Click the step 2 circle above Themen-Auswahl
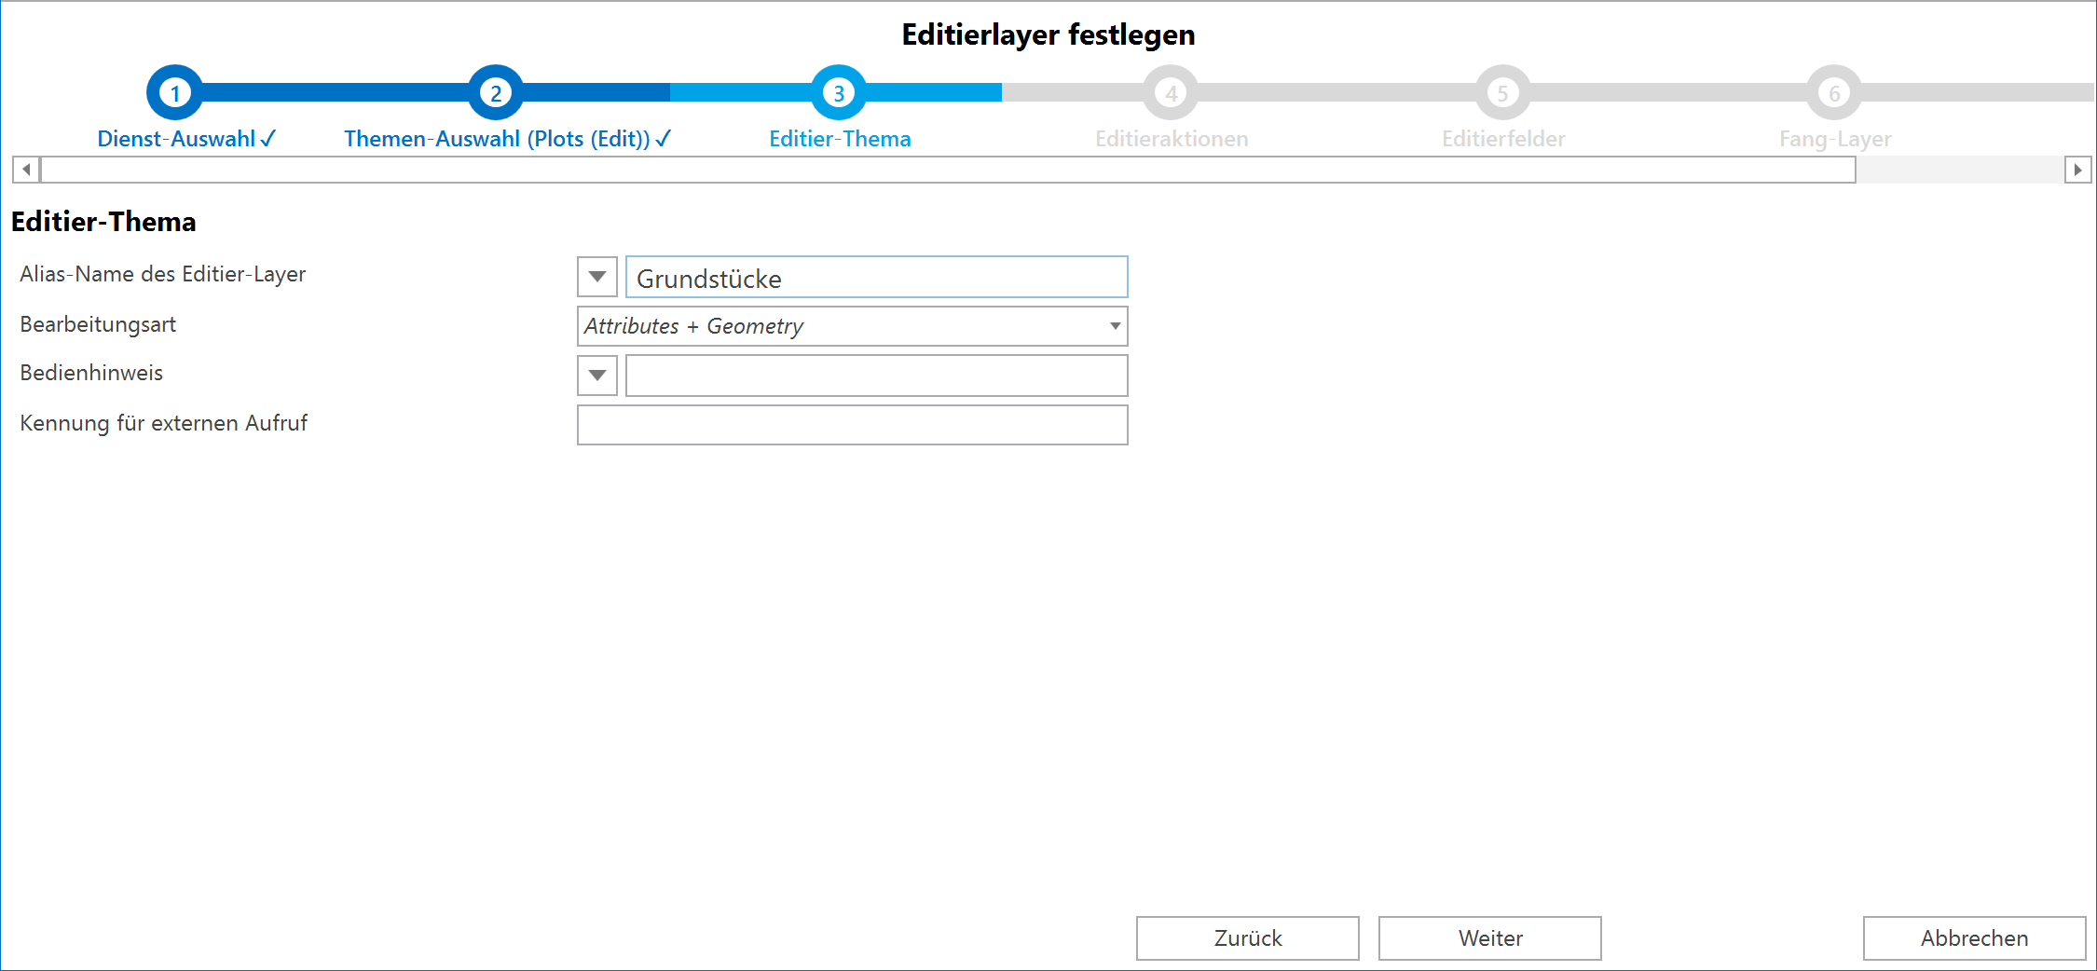Screen dimensions: 2097x971 (x=495, y=92)
